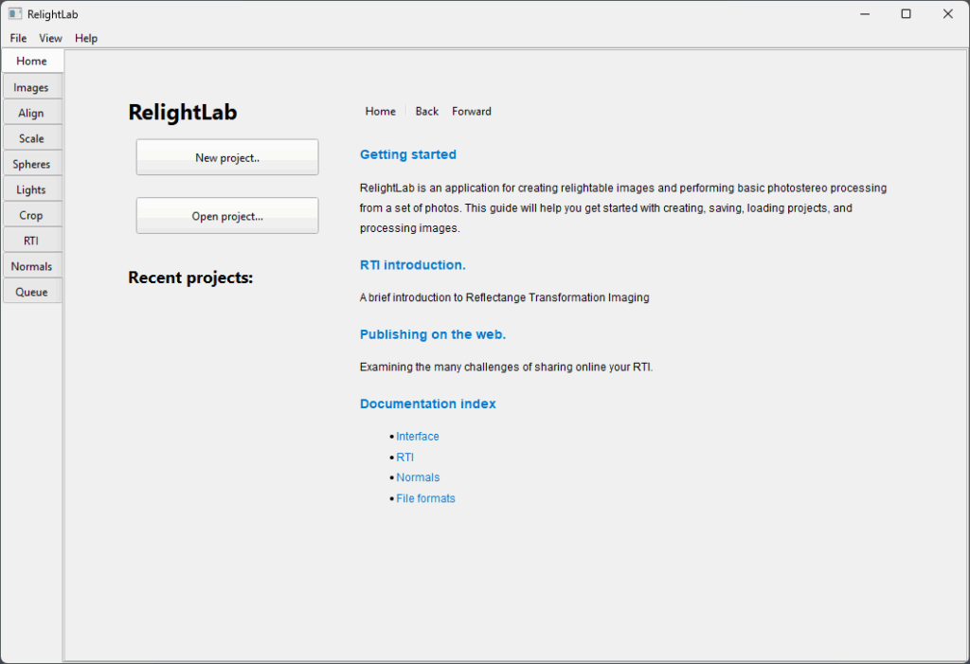
Task: Click the New project.. button
Action: [x=227, y=157]
